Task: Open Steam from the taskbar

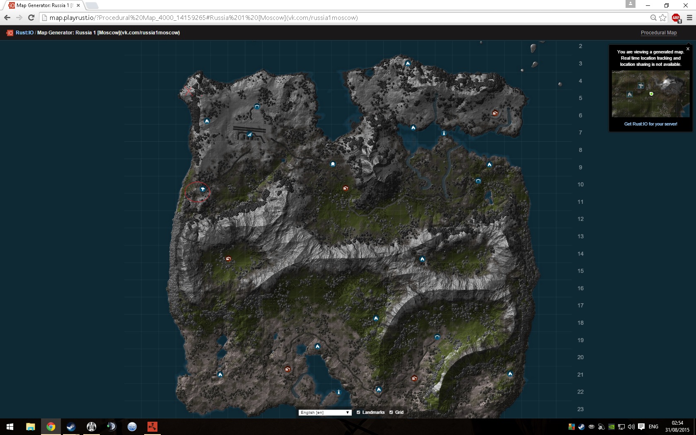Action: (71, 427)
